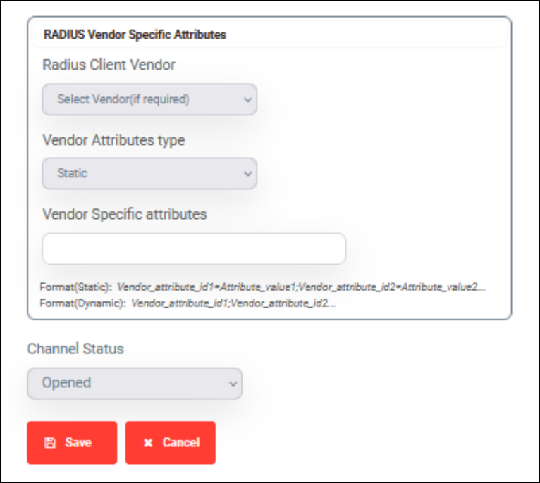Click the floppy disk icon on Save
540x483 pixels.
click(50, 443)
